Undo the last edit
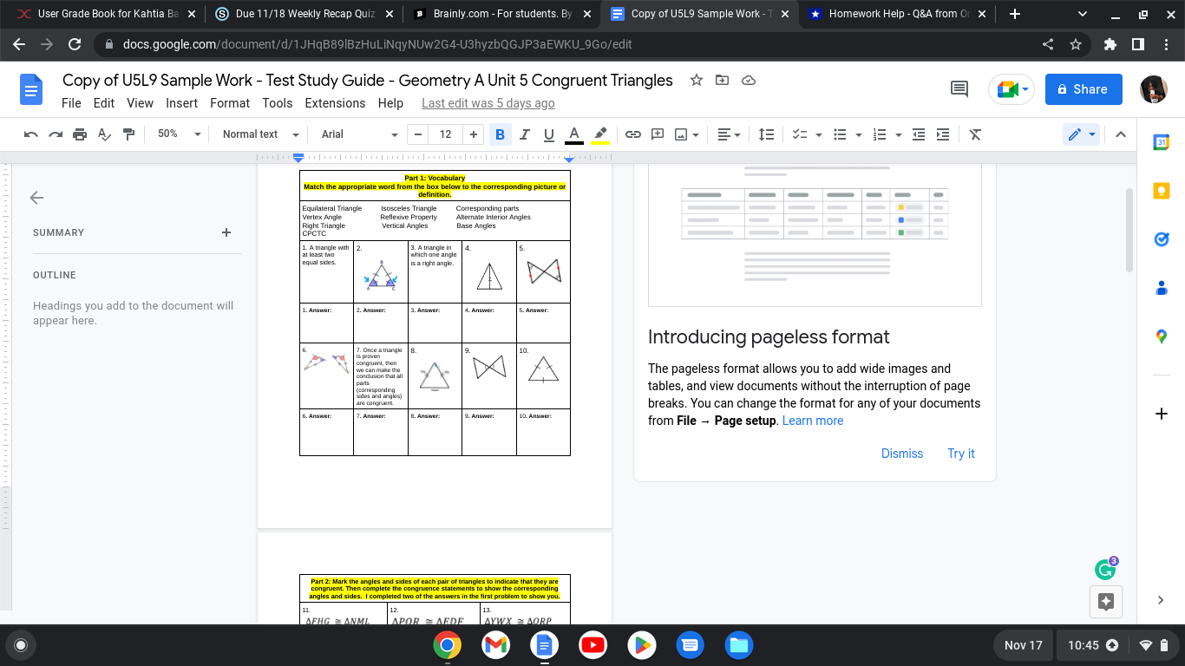Screen dimensions: 1185x666 pyautogui.click(x=31, y=134)
